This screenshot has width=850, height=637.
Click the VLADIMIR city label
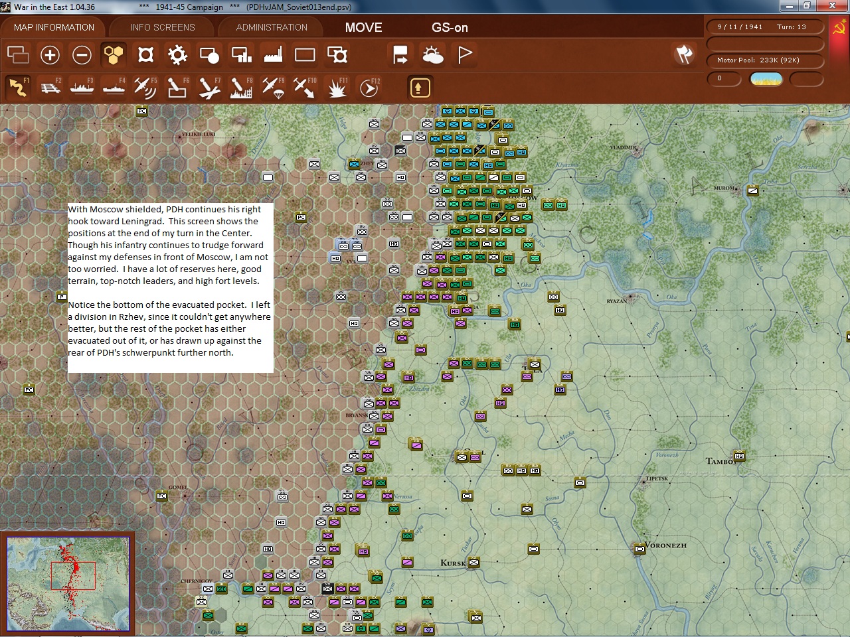click(624, 147)
